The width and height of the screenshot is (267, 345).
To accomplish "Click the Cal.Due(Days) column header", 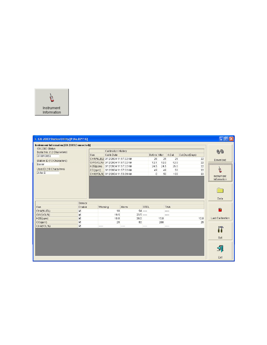I will pos(191,155).
